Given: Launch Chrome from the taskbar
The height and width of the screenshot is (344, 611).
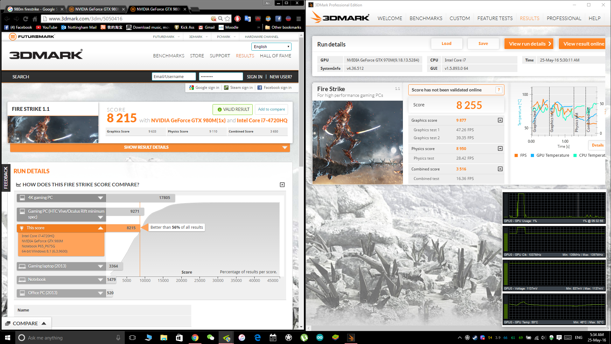Looking at the screenshot, I should [x=195, y=338].
